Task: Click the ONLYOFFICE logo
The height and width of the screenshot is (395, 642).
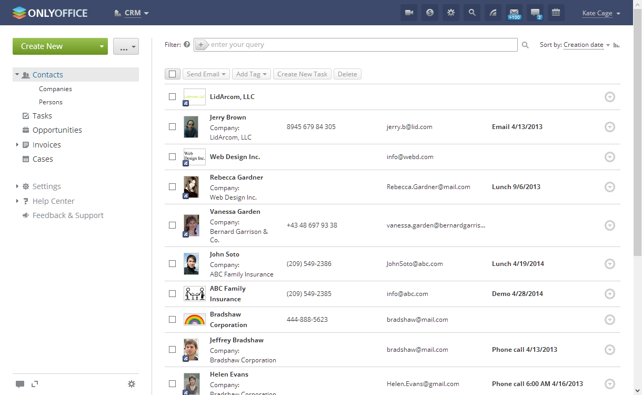Action: tap(50, 13)
